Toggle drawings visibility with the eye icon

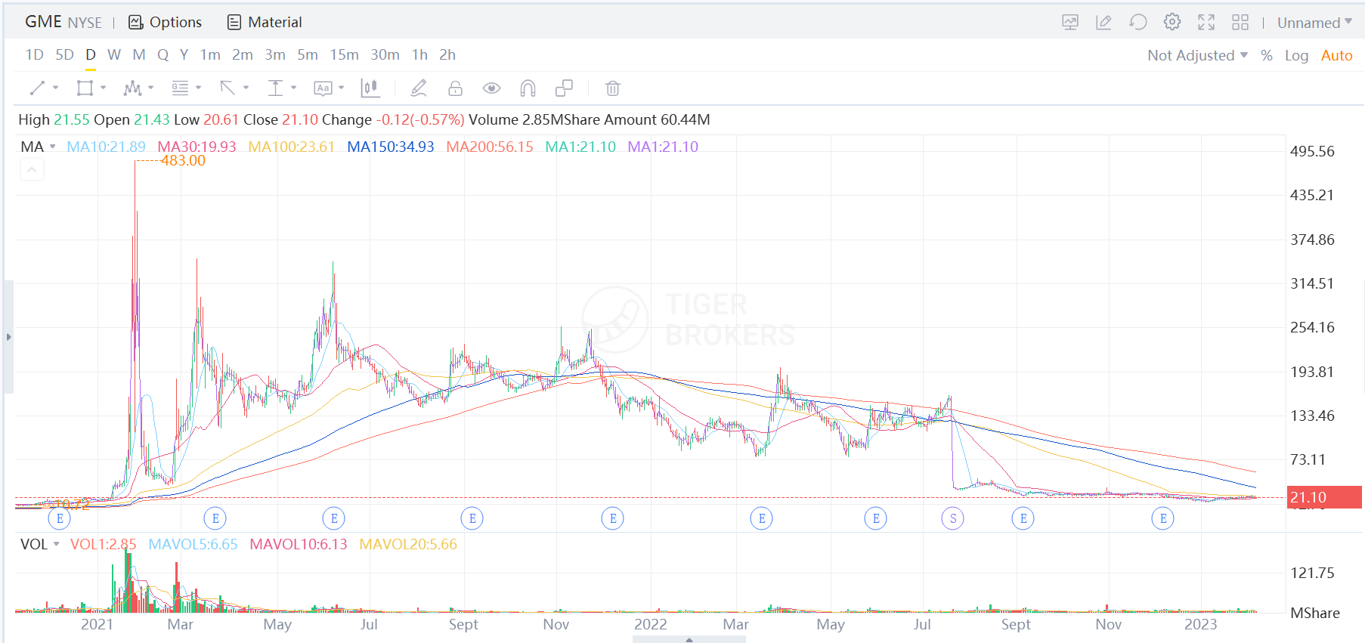[x=491, y=88]
